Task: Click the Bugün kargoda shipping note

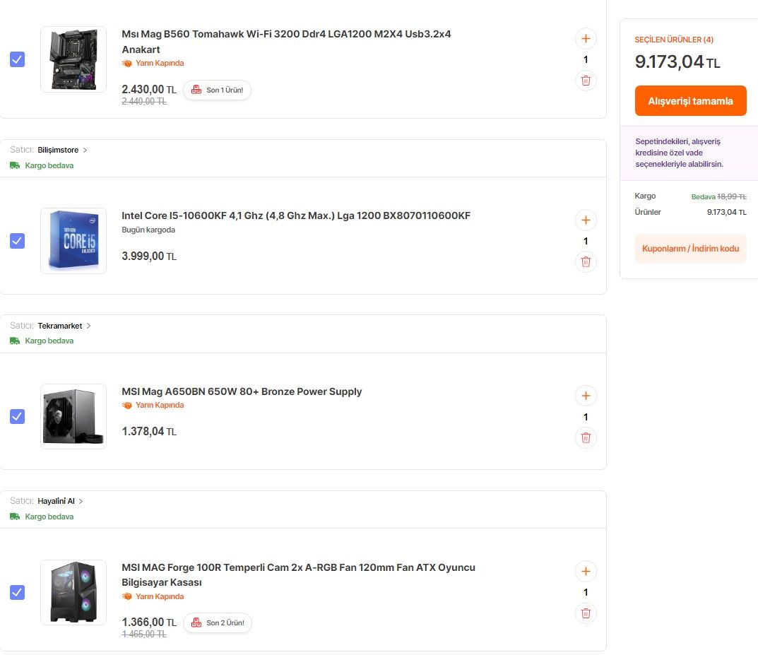Action: [x=148, y=230]
